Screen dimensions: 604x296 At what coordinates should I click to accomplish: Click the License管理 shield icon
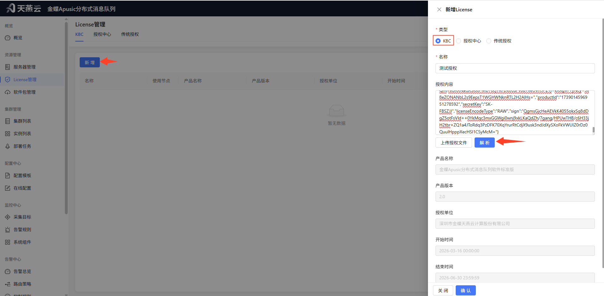8,80
